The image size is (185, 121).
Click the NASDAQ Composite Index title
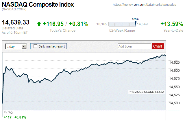click(x=38, y=5)
